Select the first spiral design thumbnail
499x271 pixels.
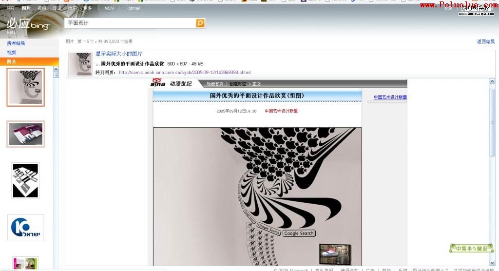click(x=25, y=87)
